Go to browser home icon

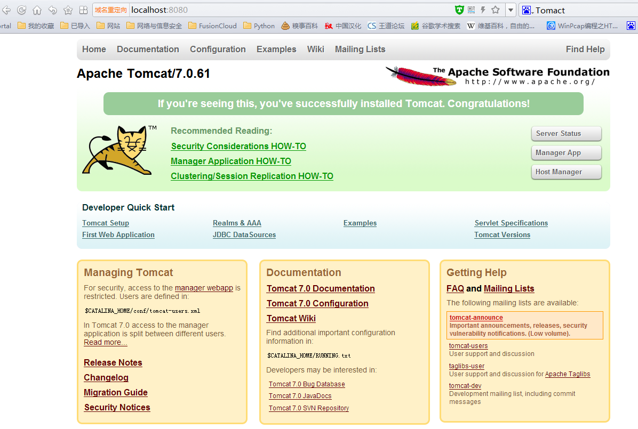37,10
